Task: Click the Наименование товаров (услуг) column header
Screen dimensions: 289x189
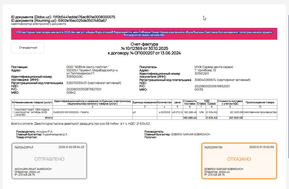Action: point(34,102)
